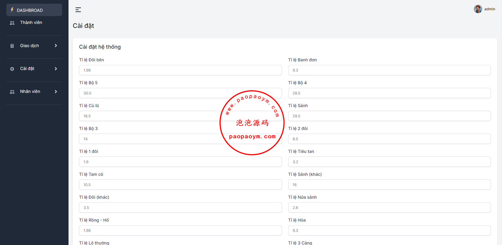Select the Tỉ lệ Nửa sảnh field
502x245 pixels.
click(389, 208)
